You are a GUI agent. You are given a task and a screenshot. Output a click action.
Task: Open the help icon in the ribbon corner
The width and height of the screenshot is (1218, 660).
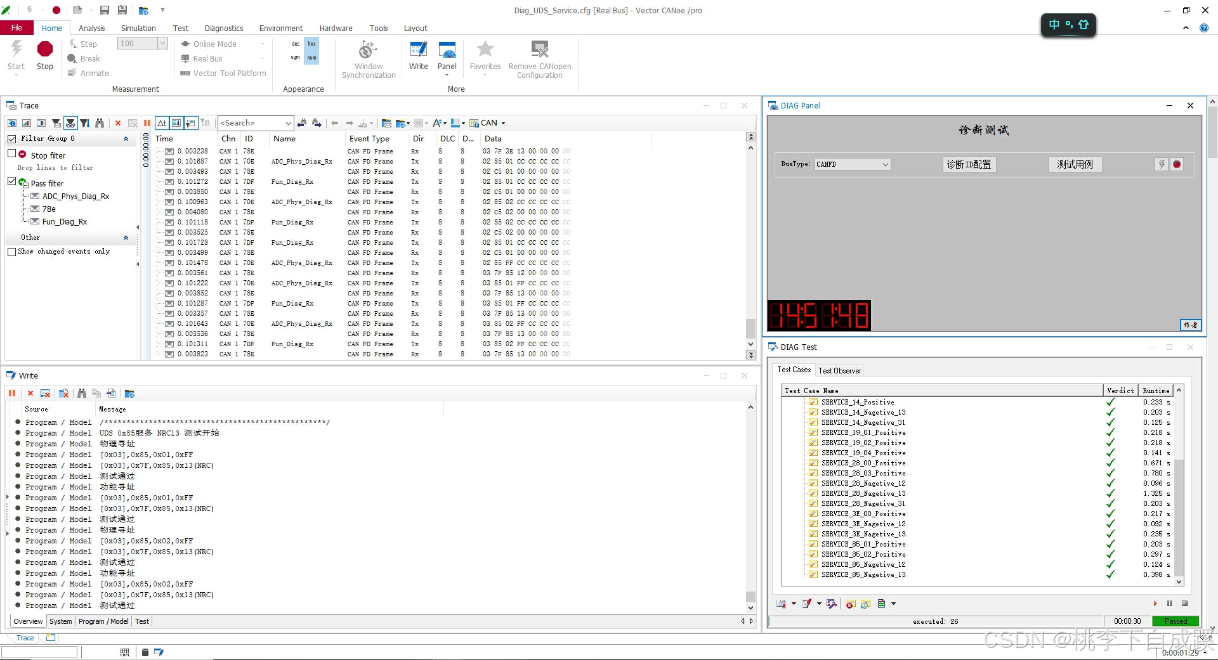(1204, 28)
